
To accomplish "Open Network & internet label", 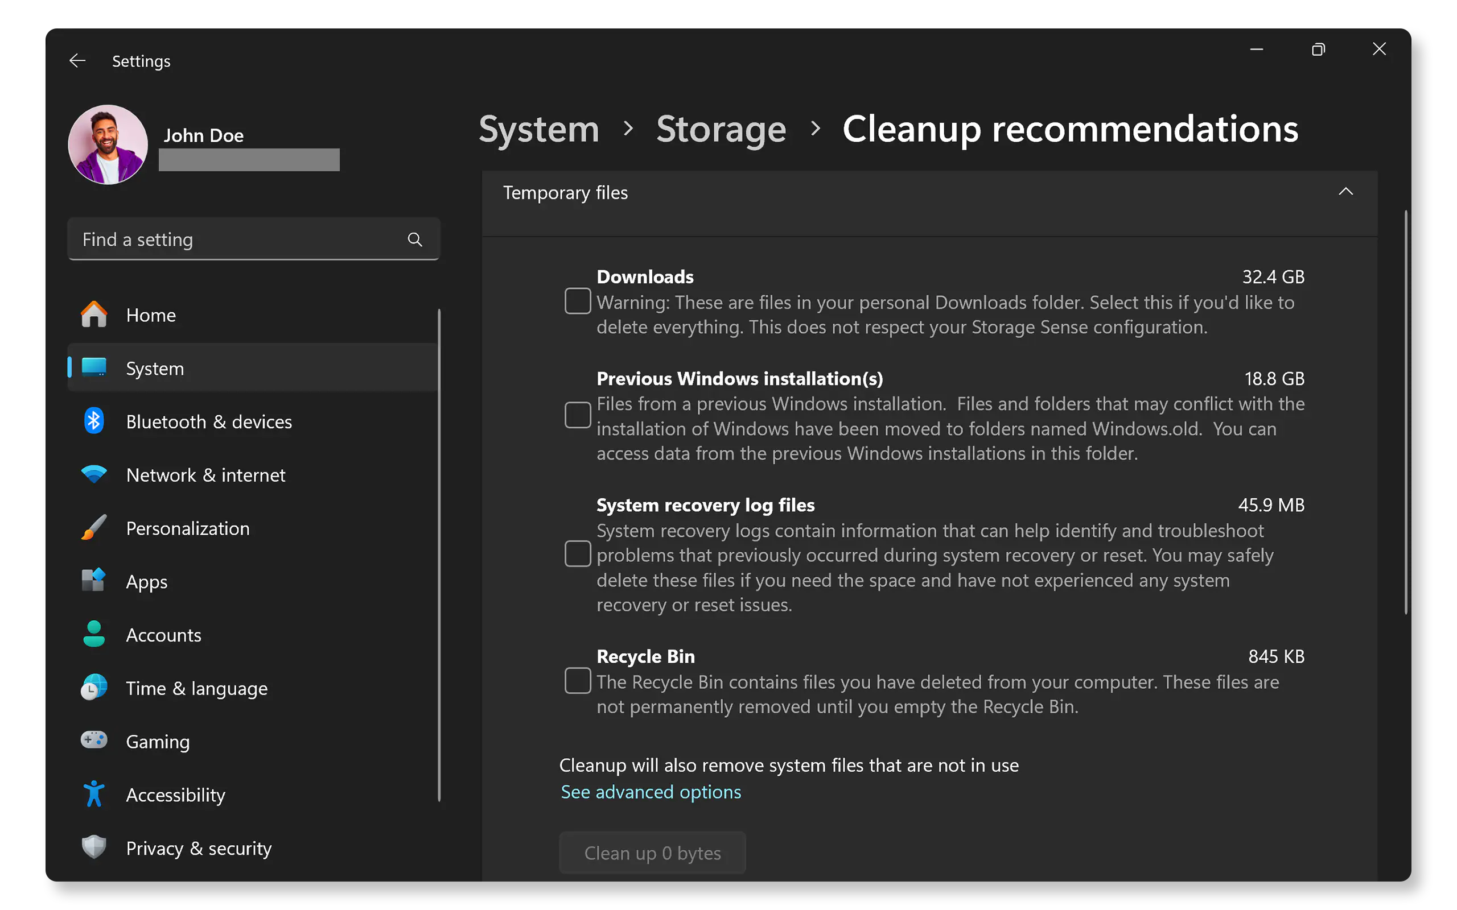I will click(x=205, y=474).
